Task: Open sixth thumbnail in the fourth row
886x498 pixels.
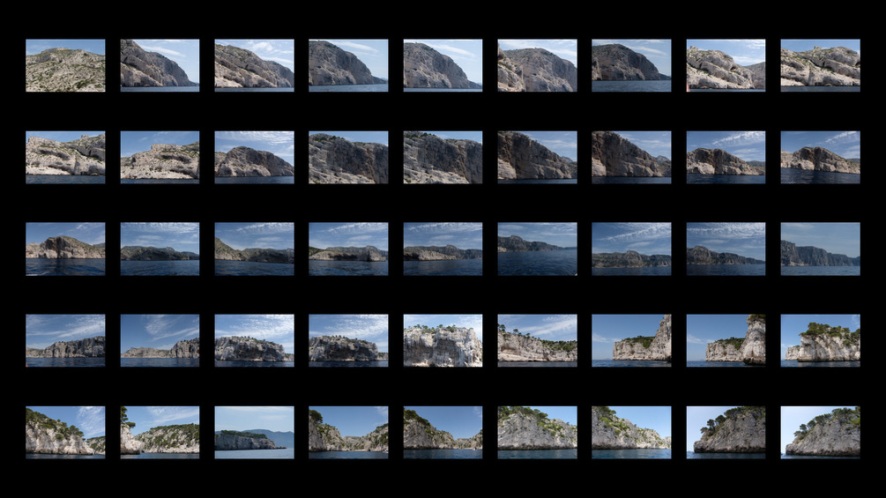Action: pos(538,341)
